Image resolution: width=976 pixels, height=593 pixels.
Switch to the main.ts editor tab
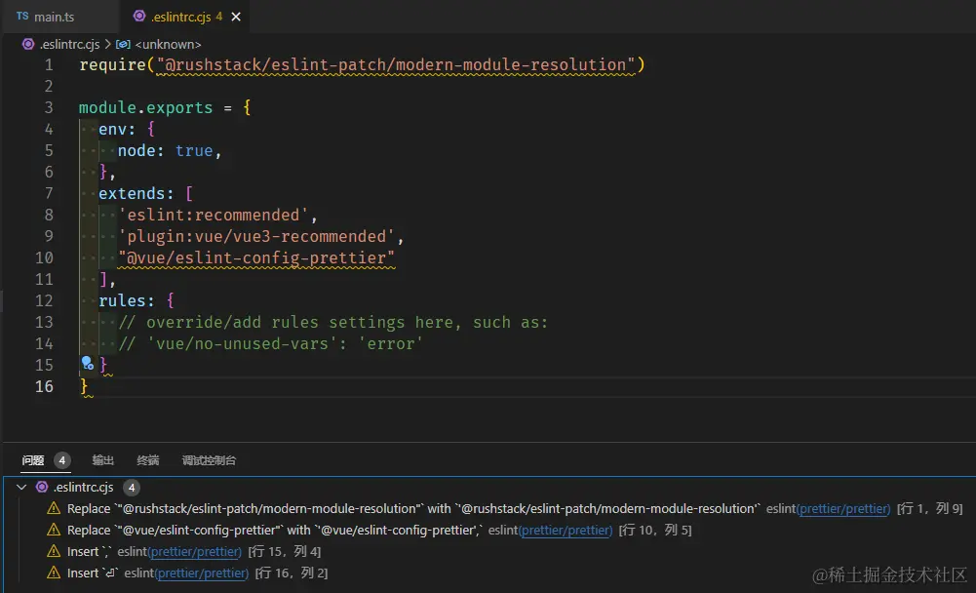coord(59,17)
